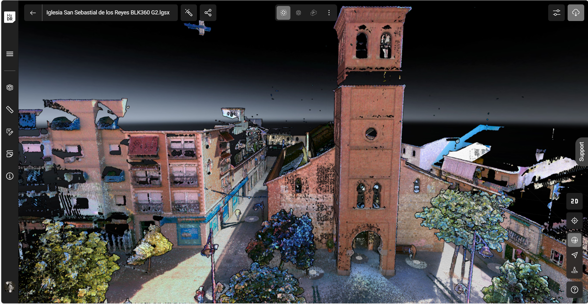
Task: Go back using the left arrow button
Action: [x=33, y=13]
